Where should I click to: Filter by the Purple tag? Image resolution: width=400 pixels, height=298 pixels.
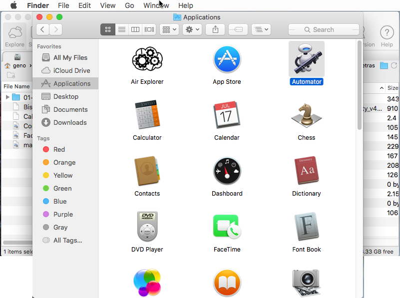pyautogui.click(x=65, y=214)
